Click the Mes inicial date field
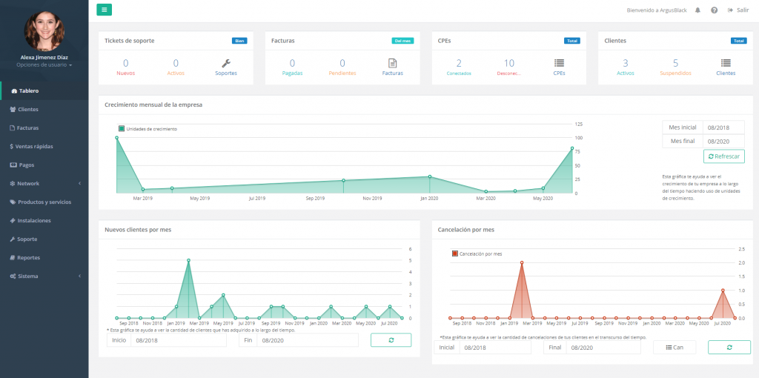This screenshot has height=378, width=759. (723, 127)
